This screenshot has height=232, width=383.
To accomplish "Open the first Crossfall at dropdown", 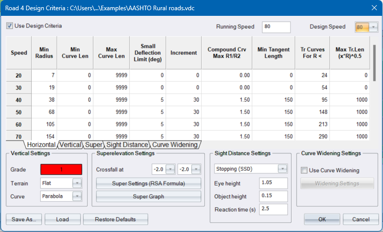I will pos(170,169).
